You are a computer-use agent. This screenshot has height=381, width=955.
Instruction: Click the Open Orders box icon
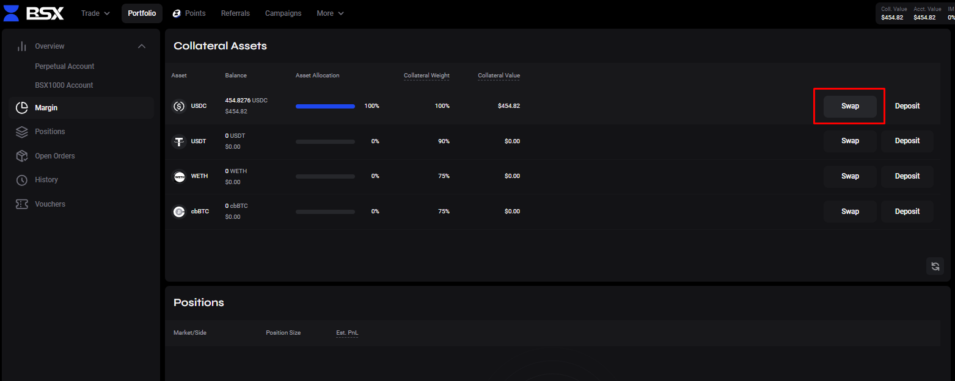tap(22, 156)
